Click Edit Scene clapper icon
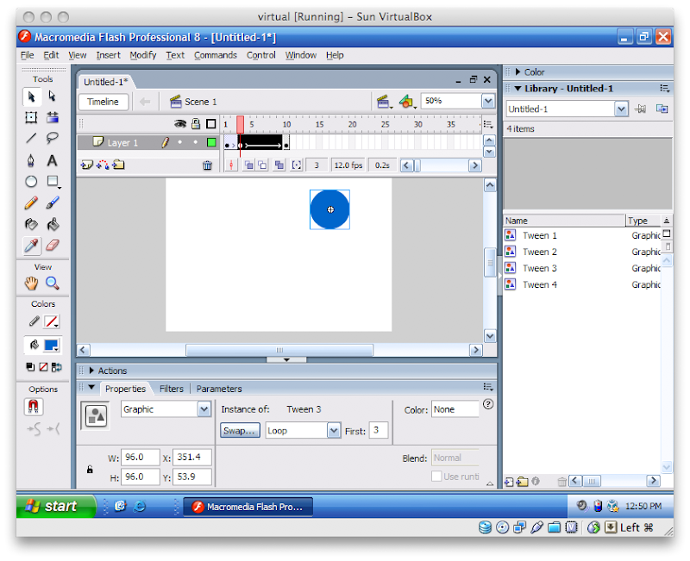The image size is (690, 561). 384,102
